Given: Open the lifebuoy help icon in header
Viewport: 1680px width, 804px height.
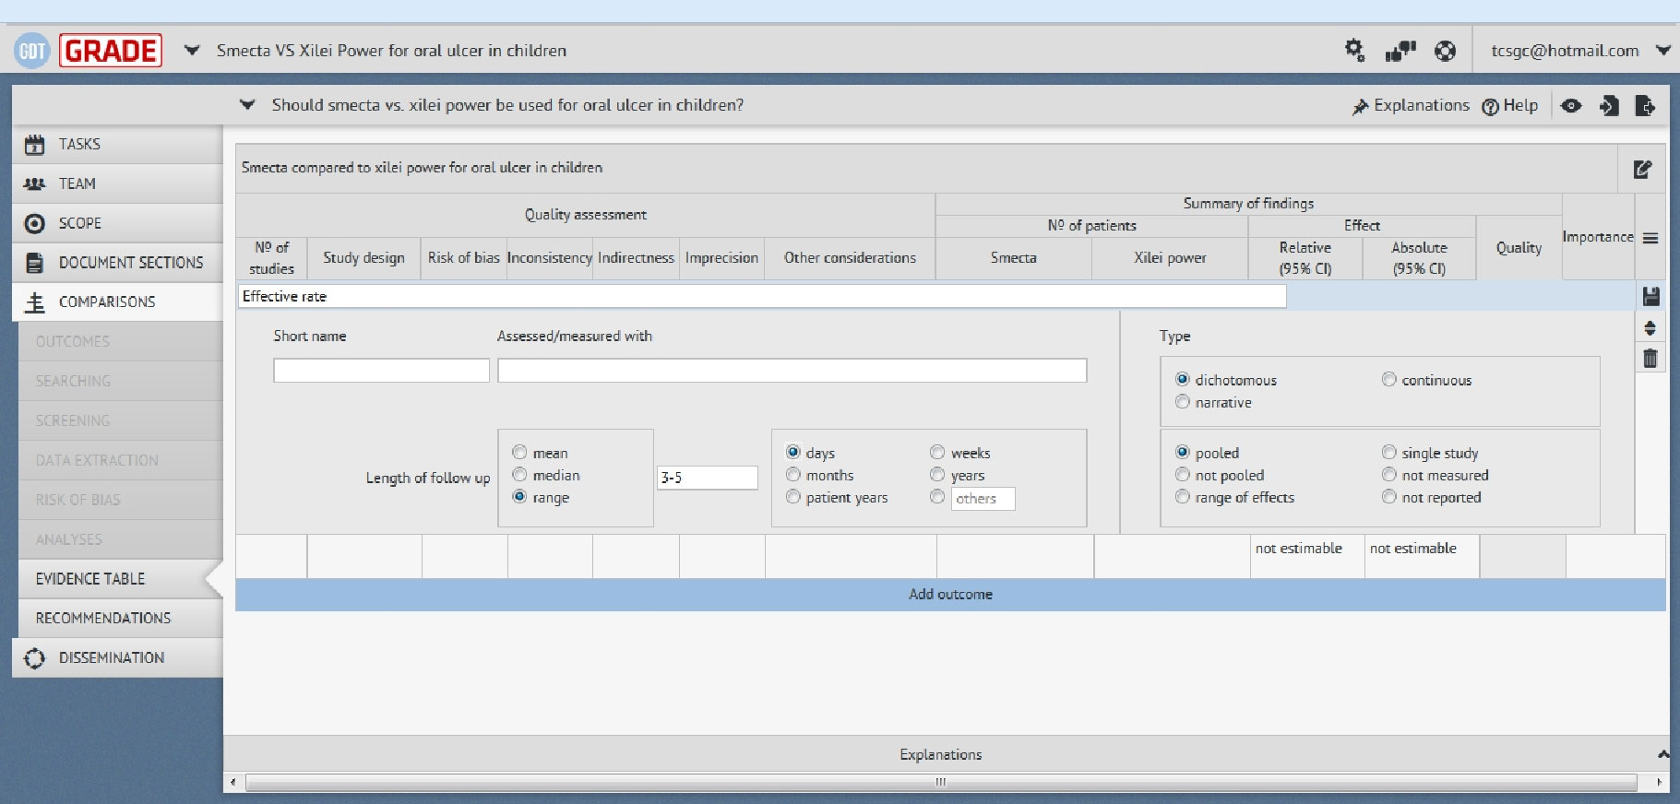Looking at the screenshot, I should [x=1446, y=51].
